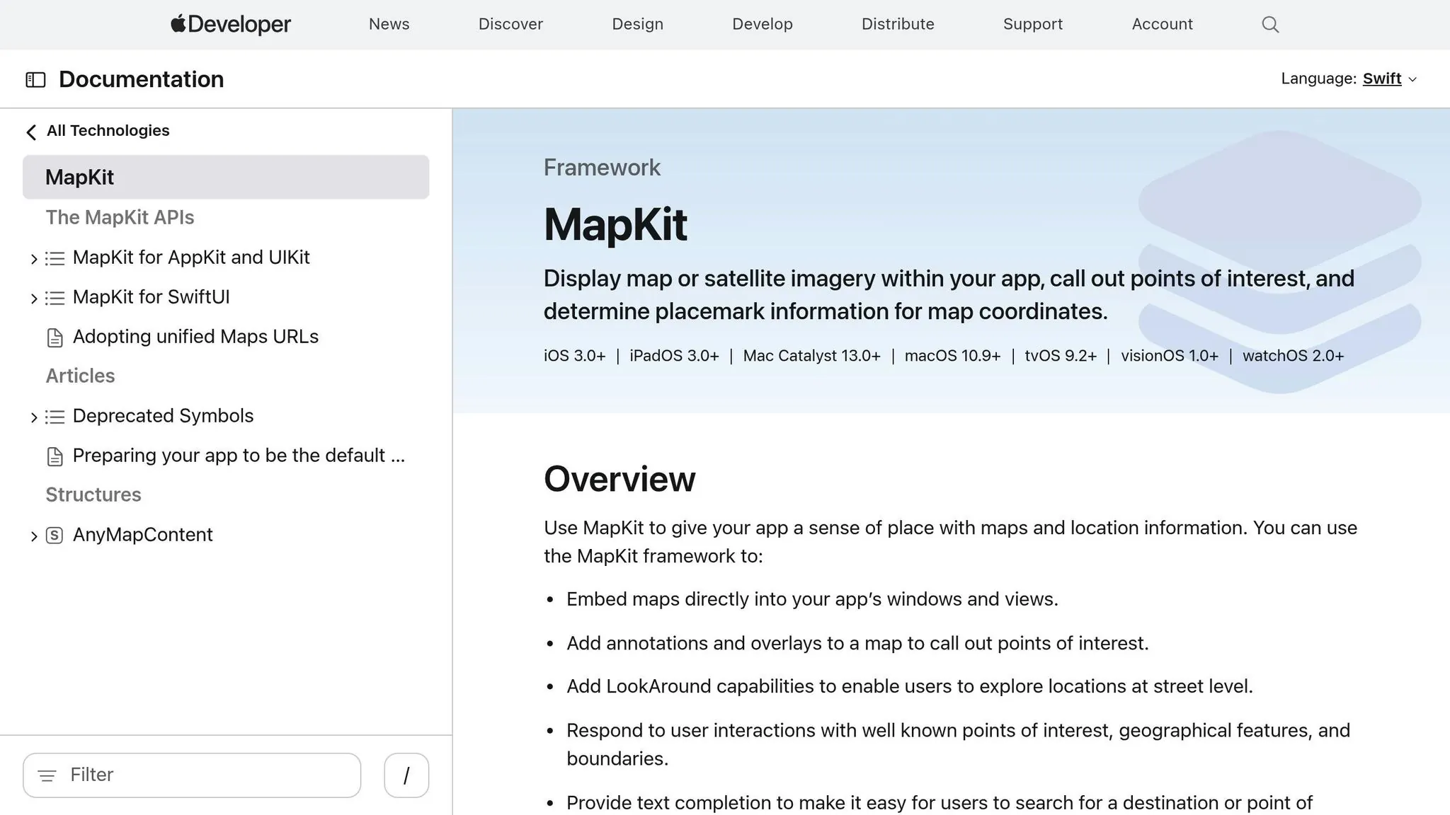Open the search with the magnifying glass icon
1450x815 pixels.
tap(1269, 23)
